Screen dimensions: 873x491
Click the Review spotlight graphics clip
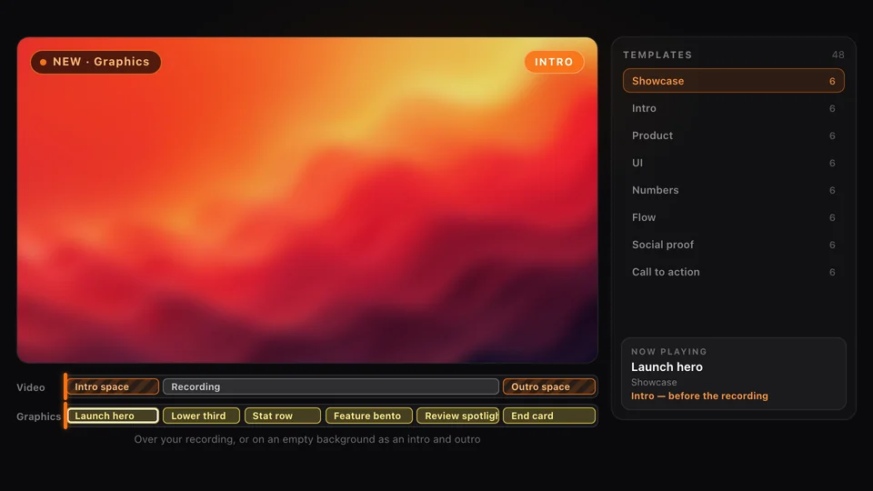[457, 416]
